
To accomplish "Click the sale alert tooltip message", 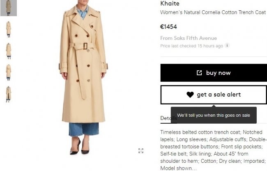I will pos(214,116).
